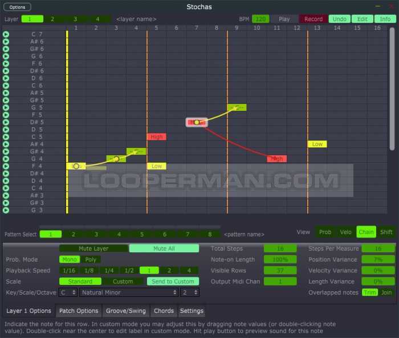
Task: Adjust the Total Steps value
Action: pyautogui.click(x=280, y=248)
